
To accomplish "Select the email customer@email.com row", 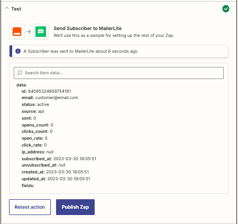I will click(x=50, y=98).
